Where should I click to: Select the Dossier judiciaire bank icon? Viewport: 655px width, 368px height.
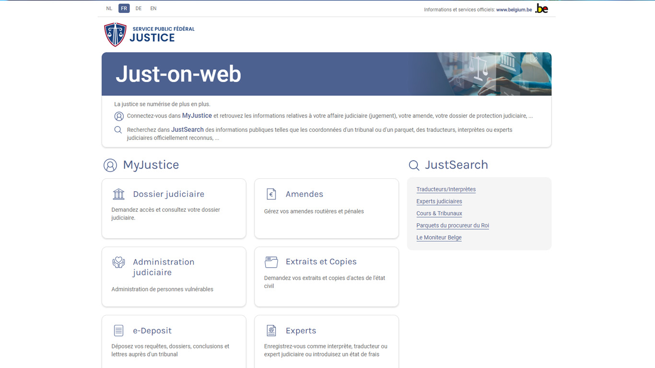(118, 194)
